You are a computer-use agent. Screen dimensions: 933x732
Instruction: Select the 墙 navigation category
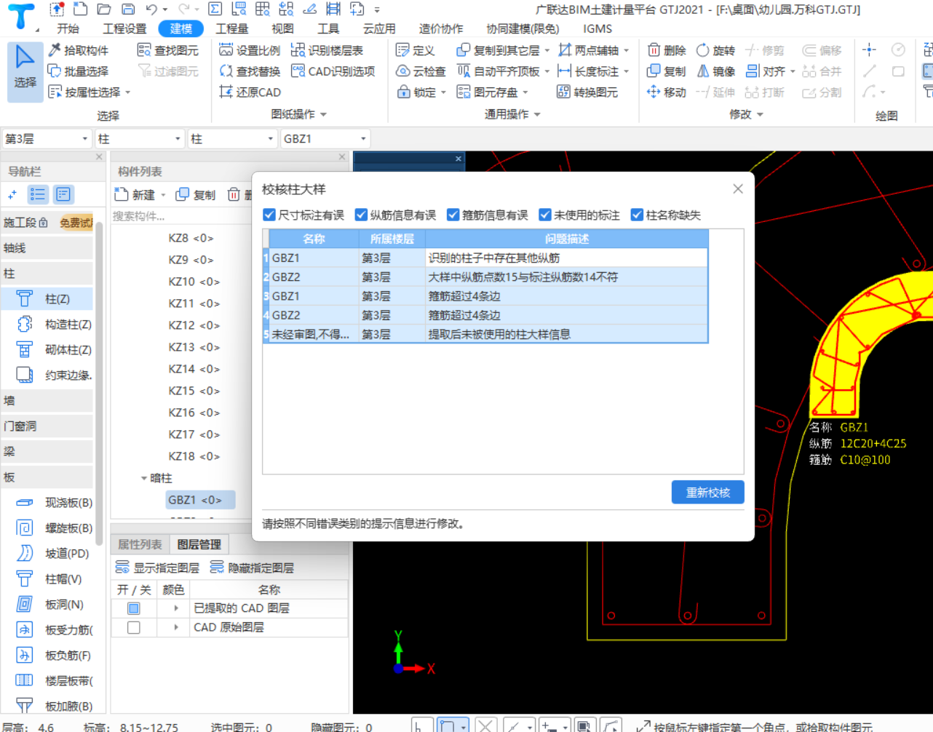[x=47, y=401]
